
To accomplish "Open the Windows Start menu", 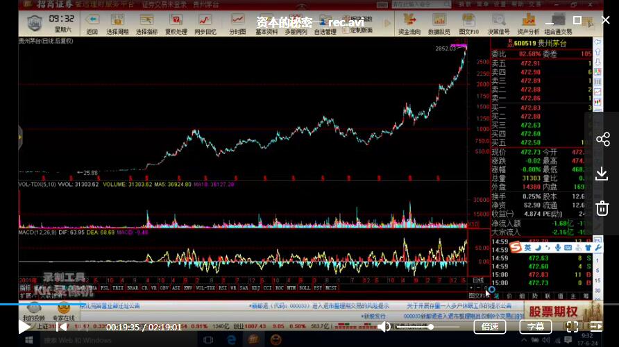I will (28, 340).
